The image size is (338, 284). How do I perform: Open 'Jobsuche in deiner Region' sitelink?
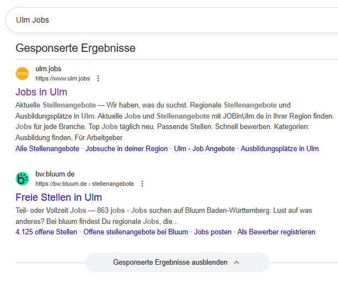pos(126,149)
